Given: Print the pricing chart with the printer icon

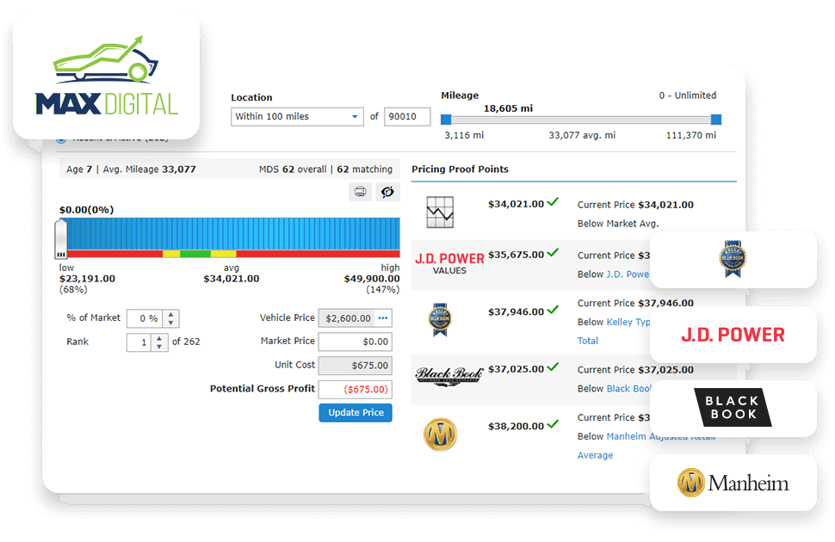Looking at the screenshot, I should [361, 192].
